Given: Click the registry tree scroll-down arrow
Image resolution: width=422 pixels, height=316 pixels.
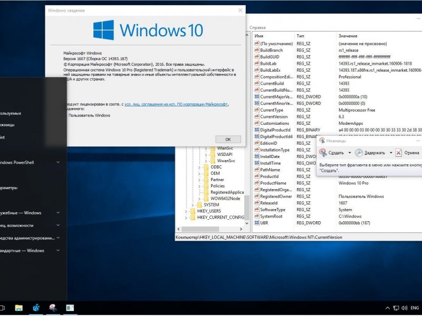Looking at the screenshot, I should click(x=247, y=223).
